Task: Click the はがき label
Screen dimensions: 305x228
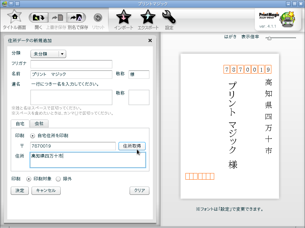Action: click(230, 37)
